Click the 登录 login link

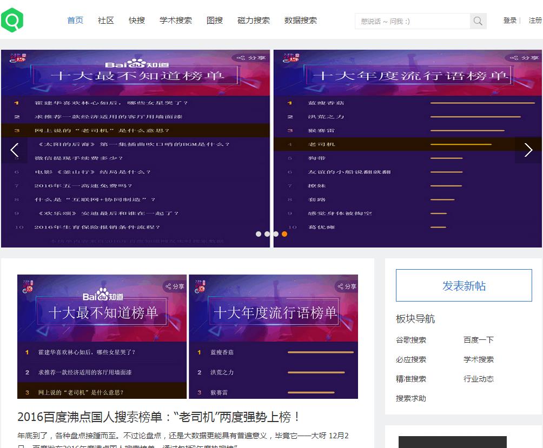click(x=510, y=21)
